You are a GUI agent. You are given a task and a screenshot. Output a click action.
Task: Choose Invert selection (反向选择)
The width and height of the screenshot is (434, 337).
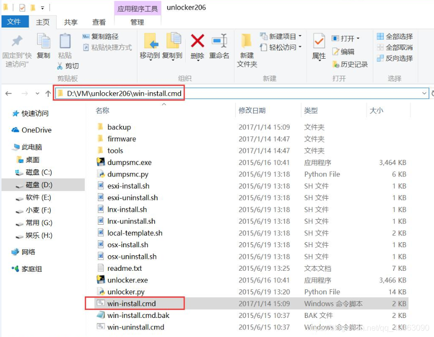[395, 58]
